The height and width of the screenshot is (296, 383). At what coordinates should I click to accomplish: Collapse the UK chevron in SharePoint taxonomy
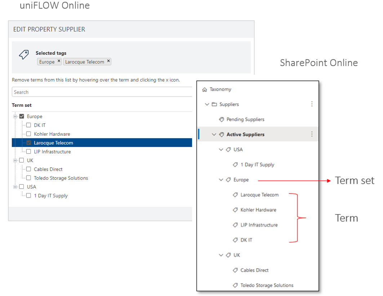pos(221,255)
